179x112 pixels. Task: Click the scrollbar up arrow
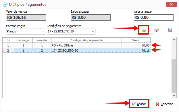tap(174, 40)
